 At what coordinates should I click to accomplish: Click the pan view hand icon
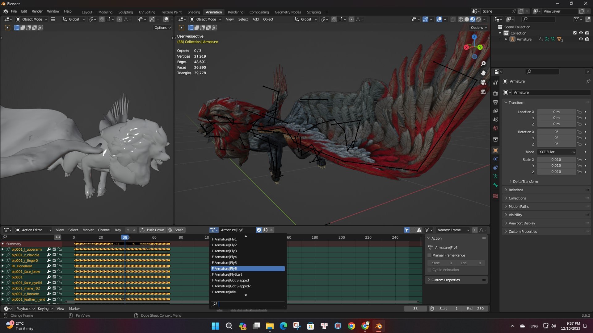click(x=483, y=73)
